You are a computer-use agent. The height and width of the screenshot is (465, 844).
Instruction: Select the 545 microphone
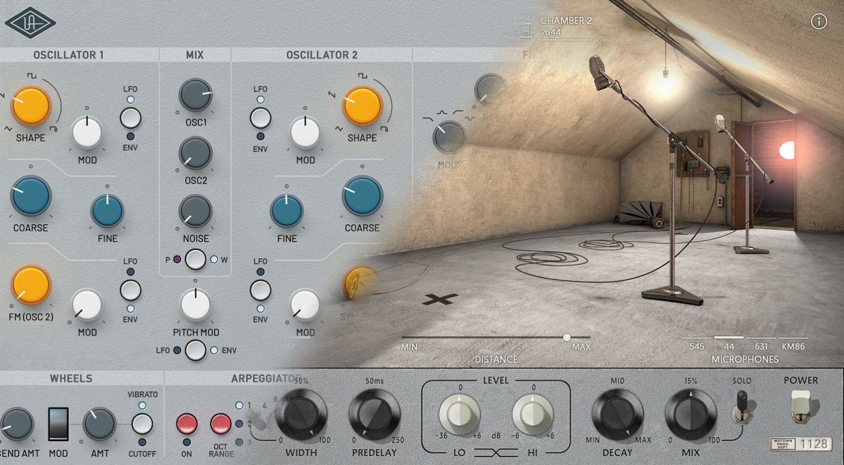(x=698, y=346)
